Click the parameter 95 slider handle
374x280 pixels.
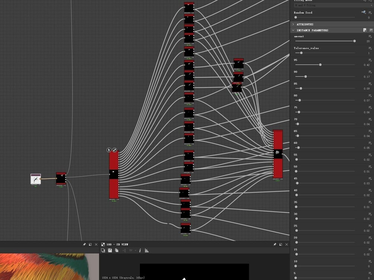tap(320, 65)
